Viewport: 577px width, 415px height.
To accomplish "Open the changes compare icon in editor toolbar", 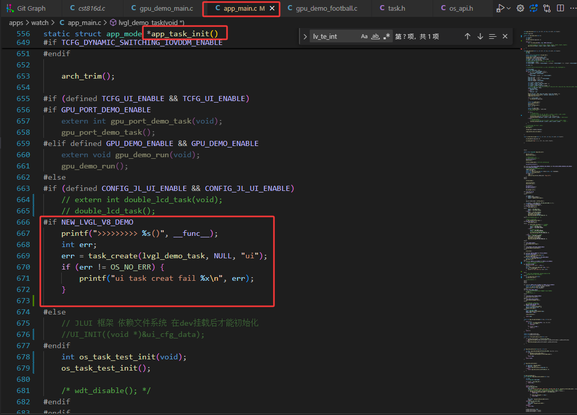I will click(x=547, y=8).
